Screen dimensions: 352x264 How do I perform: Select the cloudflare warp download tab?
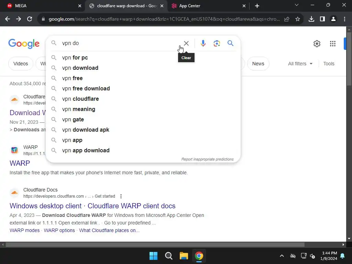[126, 6]
